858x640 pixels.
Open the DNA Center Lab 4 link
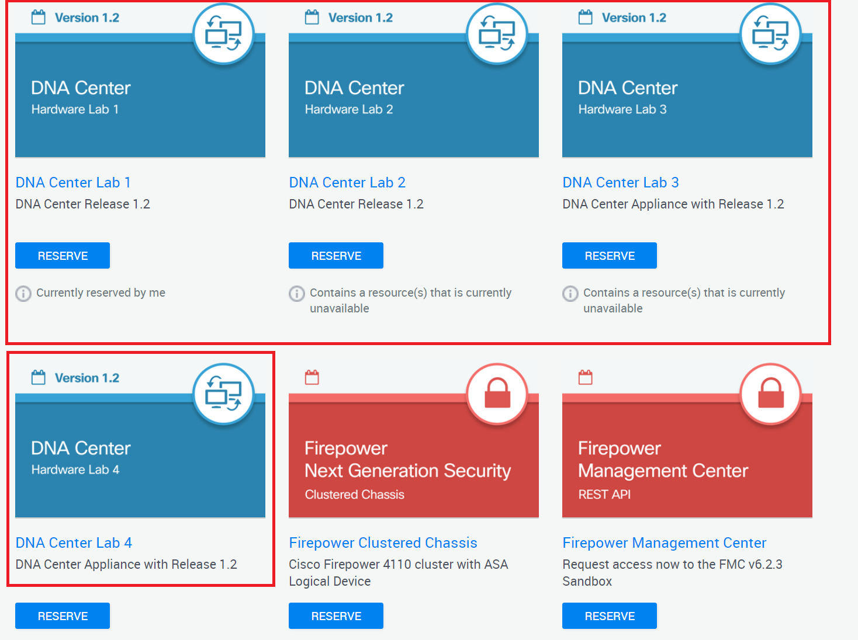(74, 543)
